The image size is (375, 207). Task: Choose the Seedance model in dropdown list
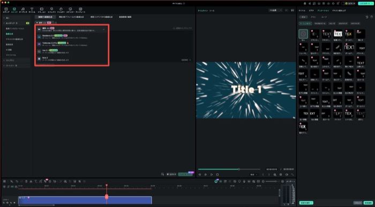pos(72,36)
